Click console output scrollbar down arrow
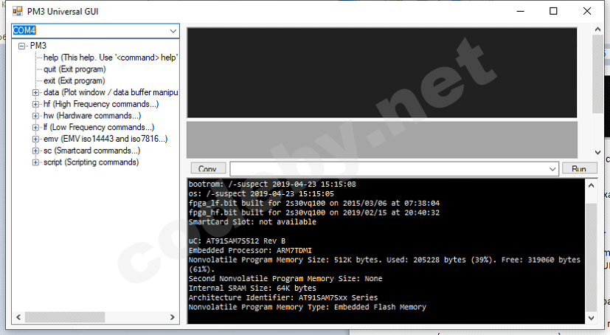 (x=591, y=318)
